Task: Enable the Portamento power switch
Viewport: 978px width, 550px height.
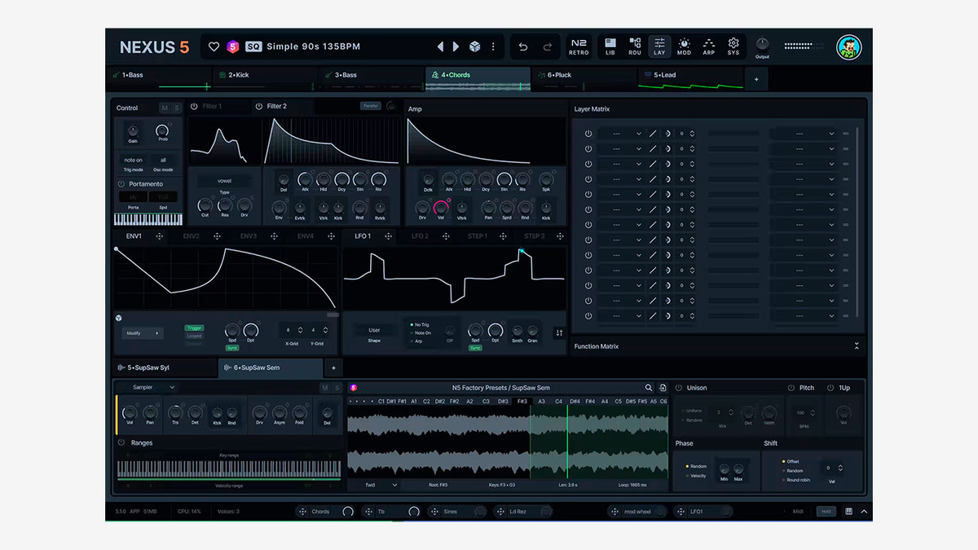Action: tap(121, 184)
